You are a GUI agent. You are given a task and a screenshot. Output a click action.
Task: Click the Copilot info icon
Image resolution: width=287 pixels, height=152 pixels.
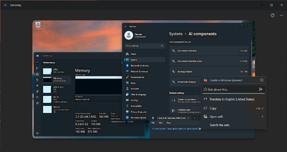click(x=262, y=80)
